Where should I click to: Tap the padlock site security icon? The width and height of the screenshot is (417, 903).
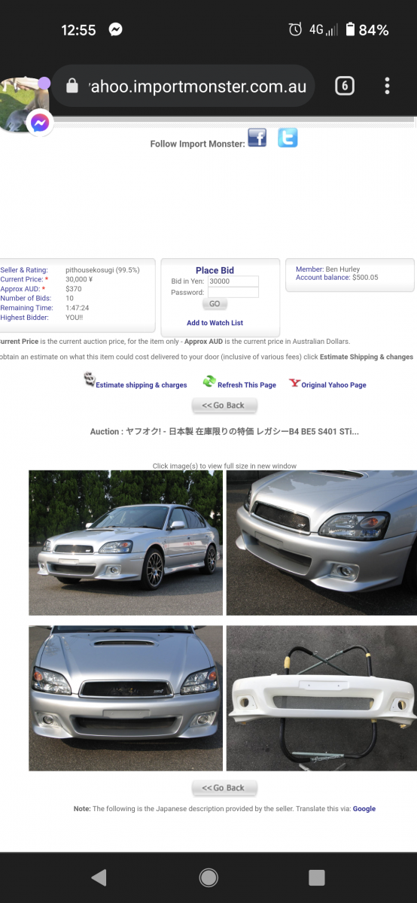(x=72, y=86)
